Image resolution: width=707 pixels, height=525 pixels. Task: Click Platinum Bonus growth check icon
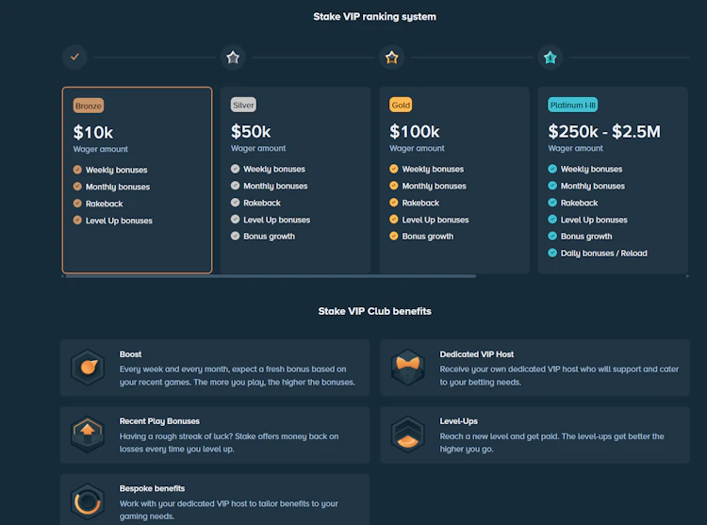tap(552, 236)
